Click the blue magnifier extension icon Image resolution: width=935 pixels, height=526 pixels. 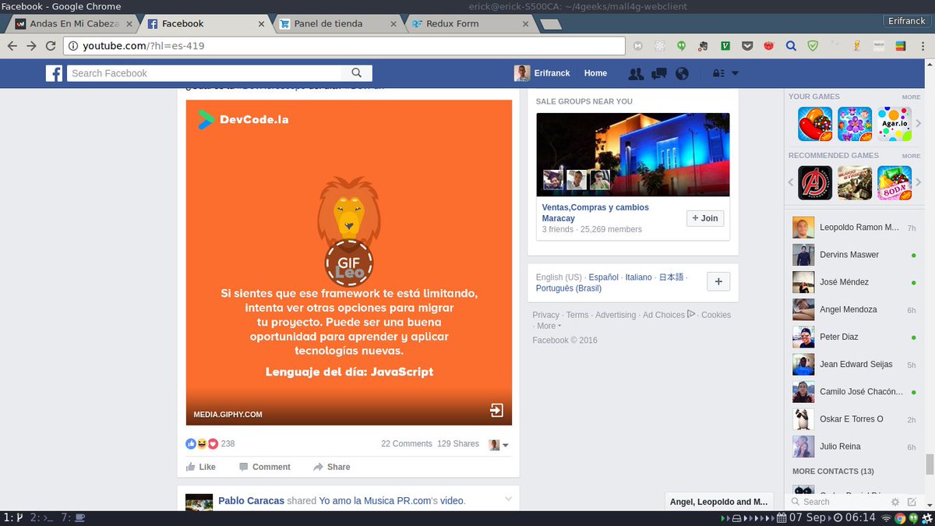coord(791,46)
